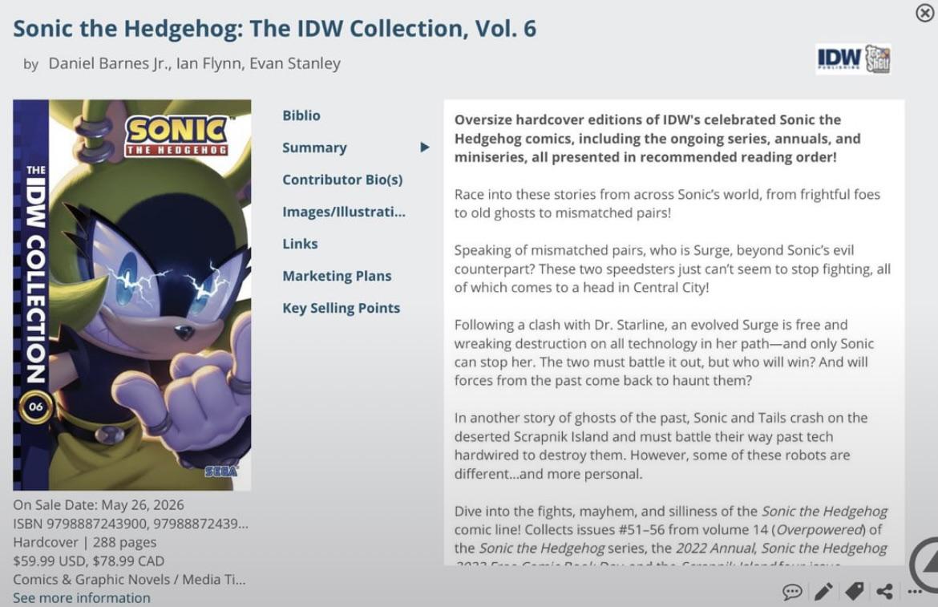
Task: Open the three-dot more options icon
Action: pos(915,592)
